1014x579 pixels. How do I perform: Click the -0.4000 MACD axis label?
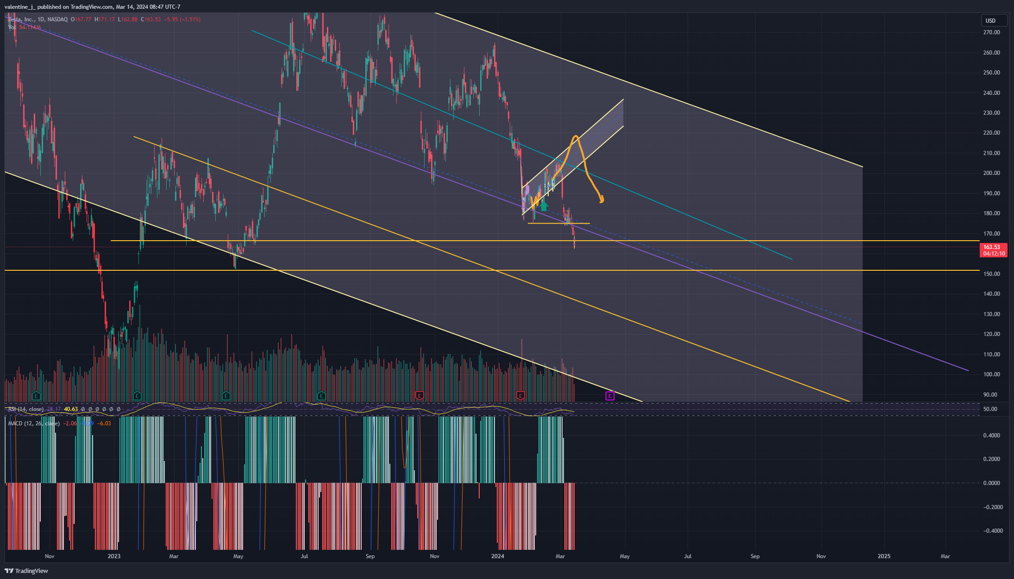993,531
